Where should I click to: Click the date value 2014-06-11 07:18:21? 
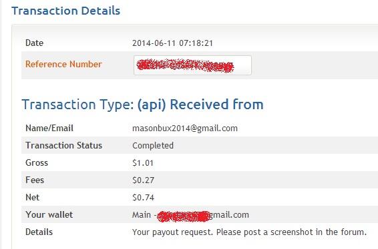pos(172,43)
